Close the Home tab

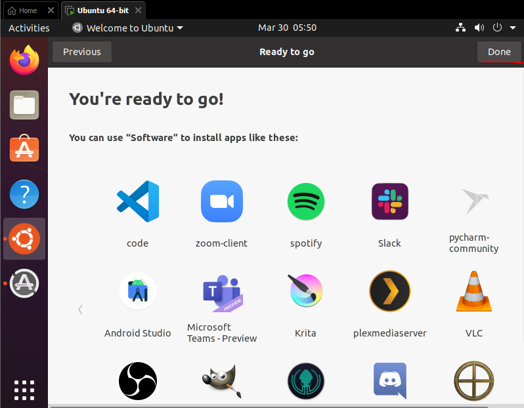pyautogui.click(x=51, y=10)
